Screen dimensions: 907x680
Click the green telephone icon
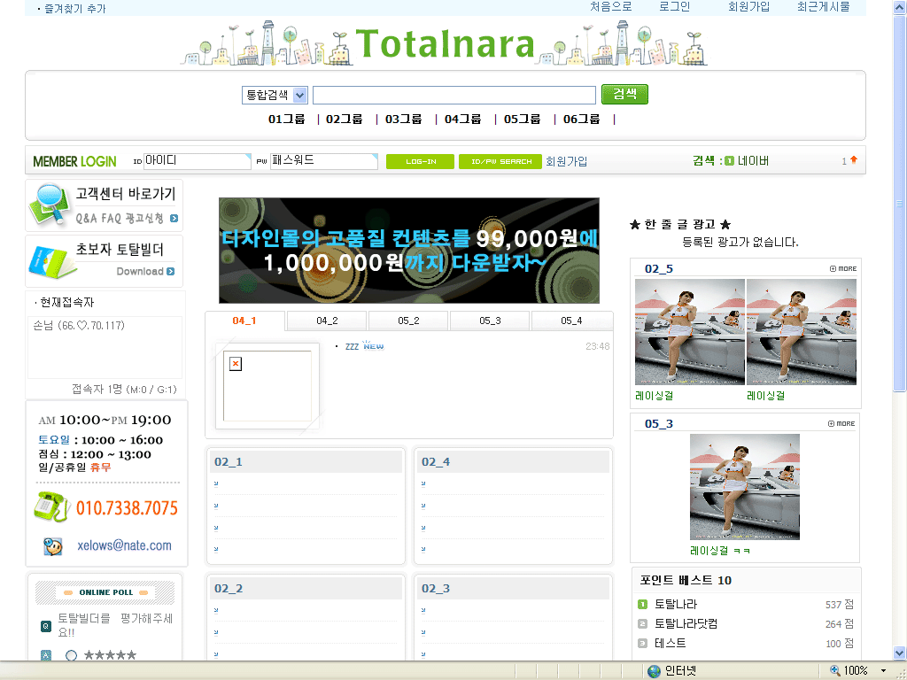(52, 506)
